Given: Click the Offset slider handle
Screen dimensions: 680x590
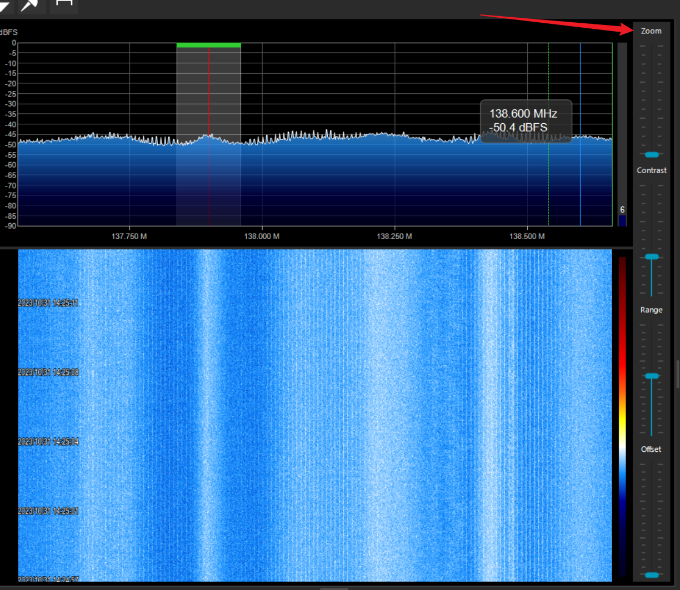Looking at the screenshot, I should [651, 575].
